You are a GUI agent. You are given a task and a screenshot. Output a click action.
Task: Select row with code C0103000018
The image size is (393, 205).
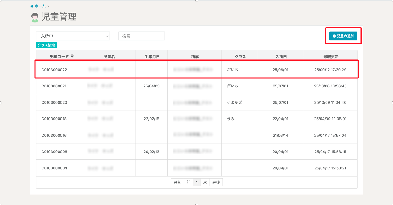coord(54,119)
